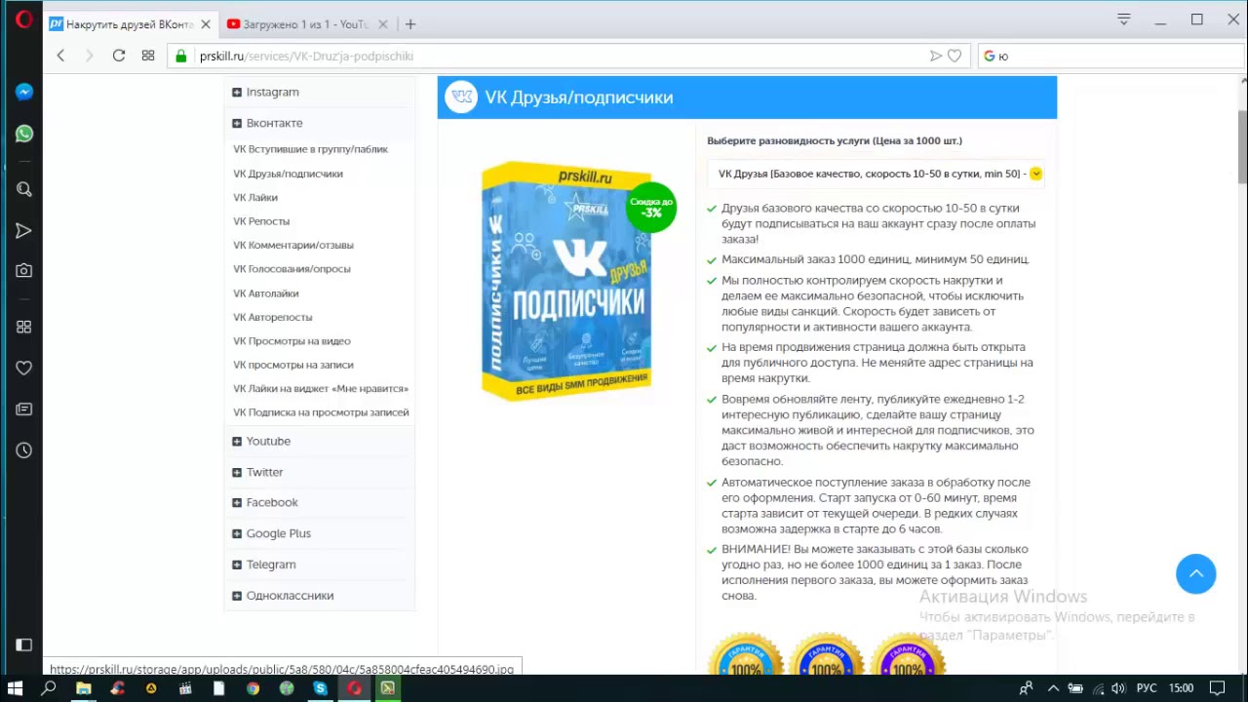The image size is (1248, 702).
Task: Open a new tab with plus button
Action: click(x=410, y=24)
